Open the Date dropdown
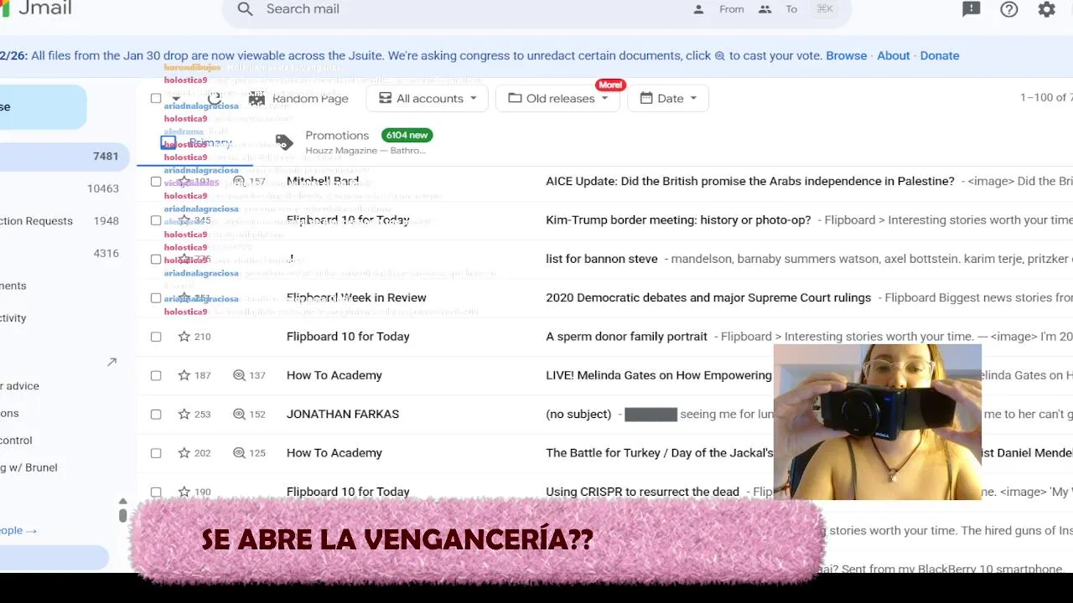This screenshot has height=603, width=1073. tap(669, 98)
